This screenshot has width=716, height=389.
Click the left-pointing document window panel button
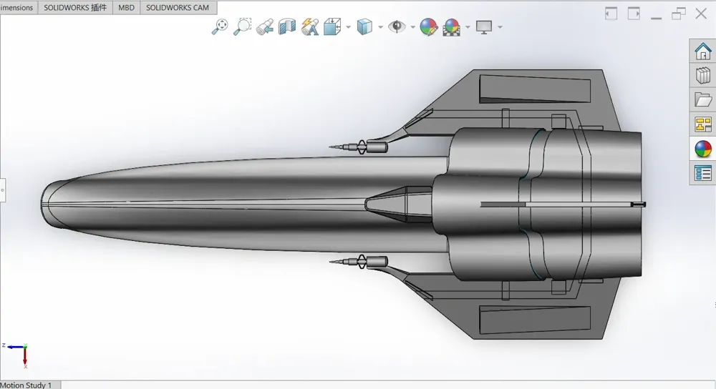coord(611,14)
